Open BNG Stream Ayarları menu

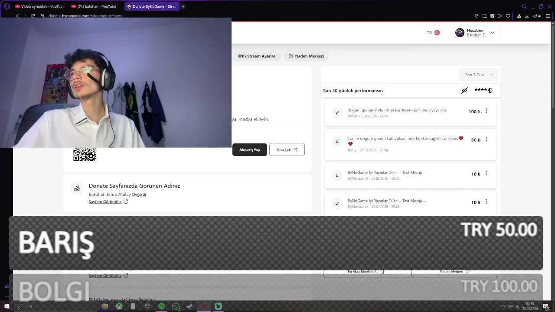tap(257, 56)
